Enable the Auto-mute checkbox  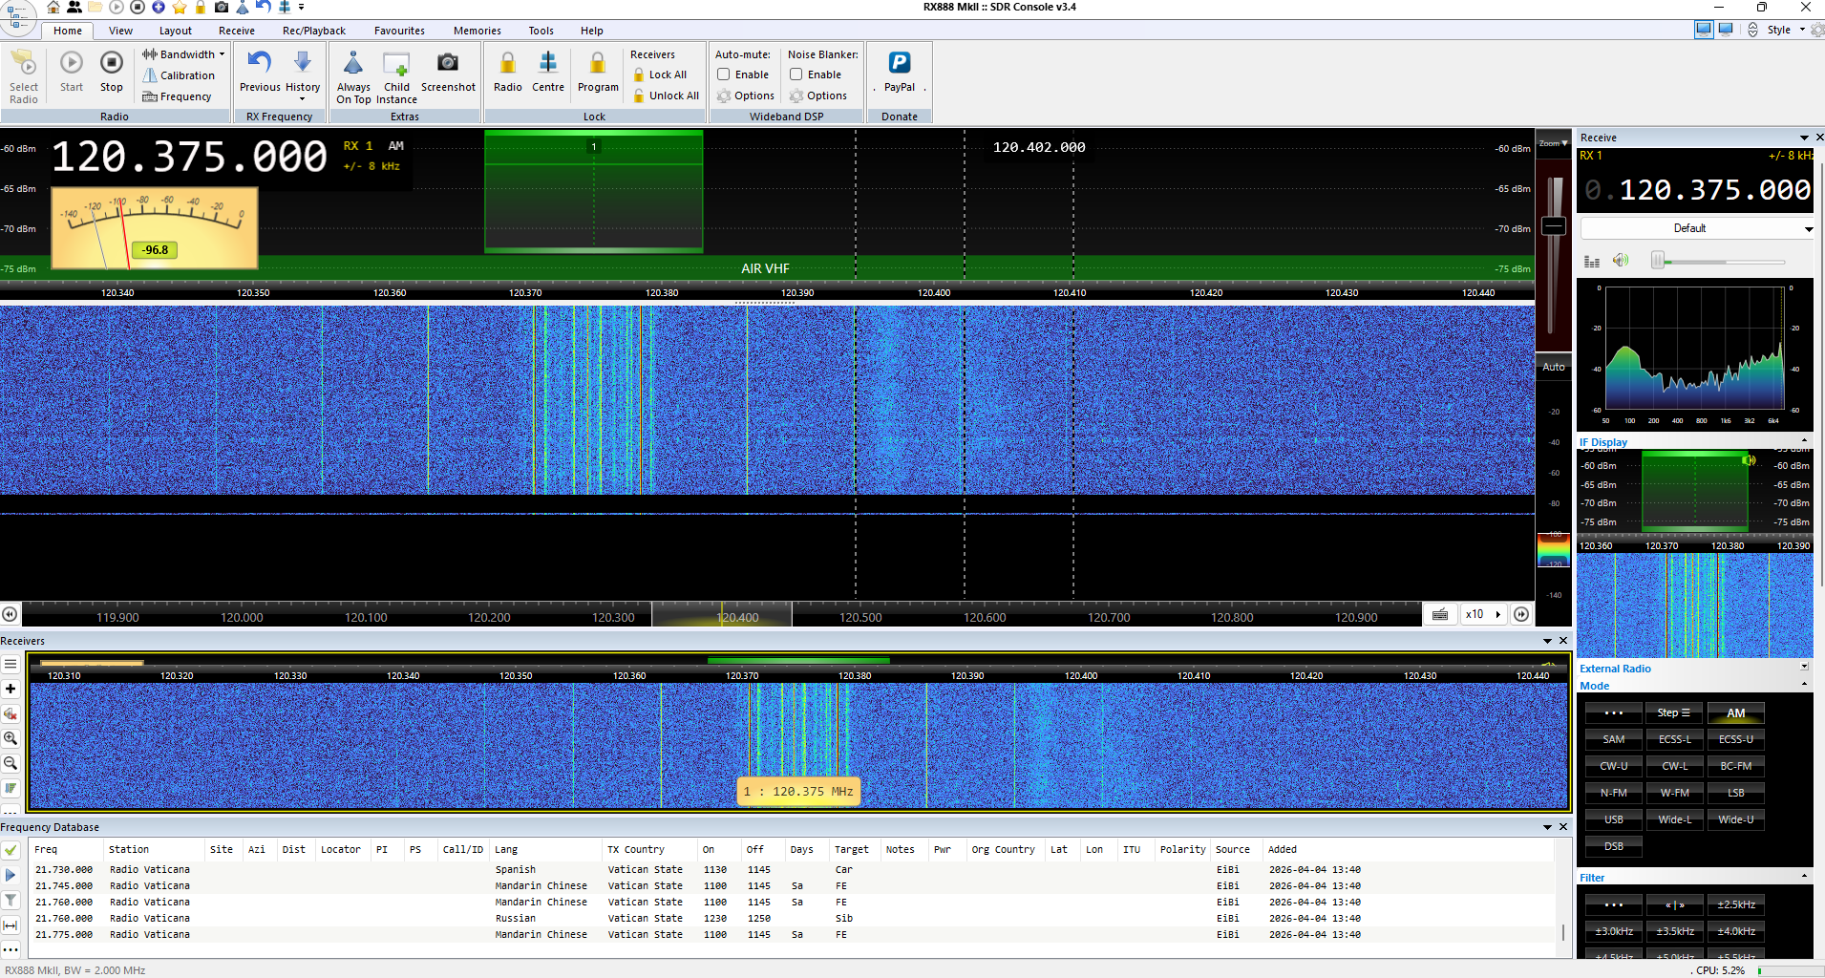[x=724, y=74]
